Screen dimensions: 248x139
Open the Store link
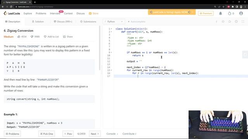(x=93, y=14)
